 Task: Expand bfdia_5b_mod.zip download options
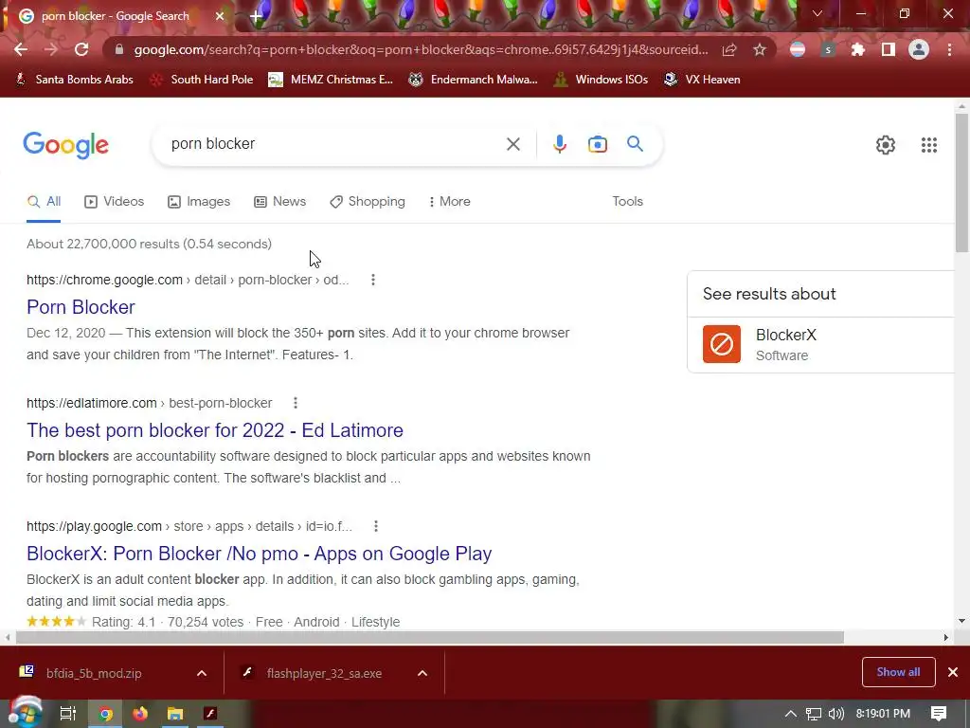[x=202, y=674]
